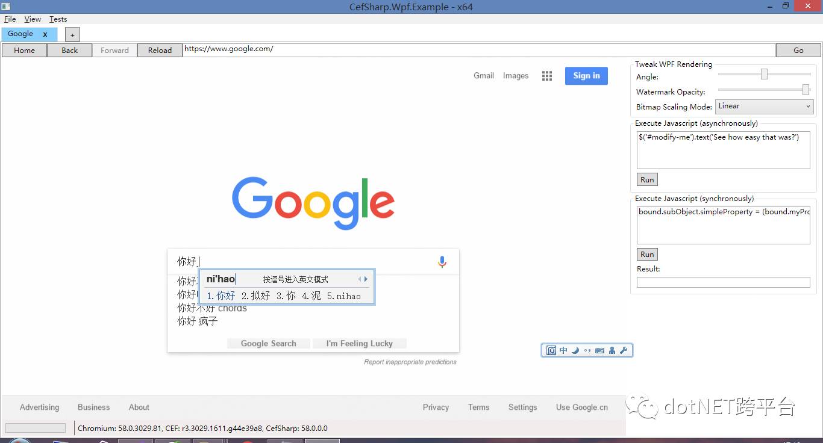Click the Use Google.cn link

[582, 407]
